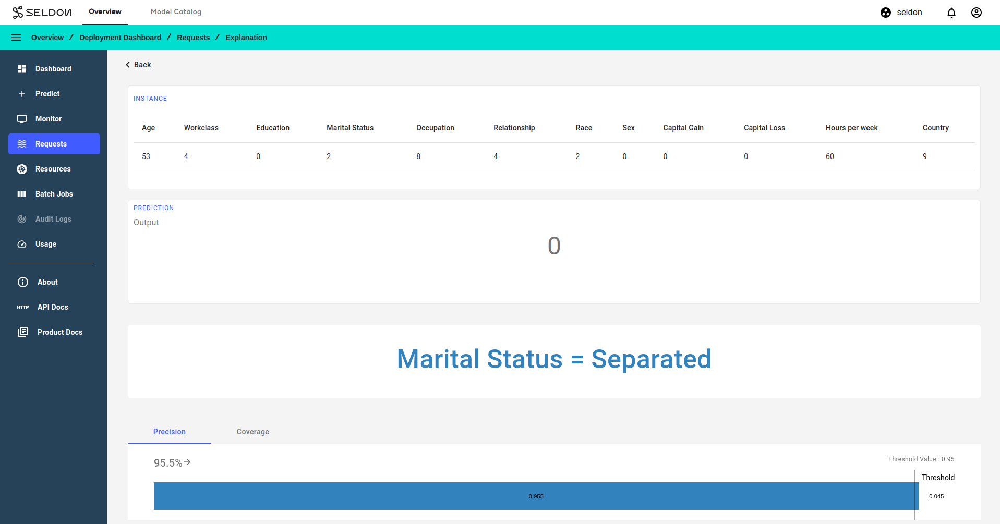Open Usage in the sidebar
Viewport: 1000px width, 524px height.
click(54, 244)
